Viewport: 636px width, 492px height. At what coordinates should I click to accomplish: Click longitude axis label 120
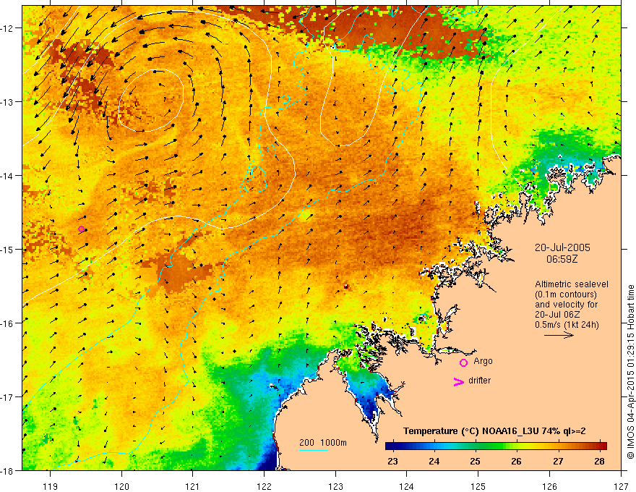click(121, 486)
